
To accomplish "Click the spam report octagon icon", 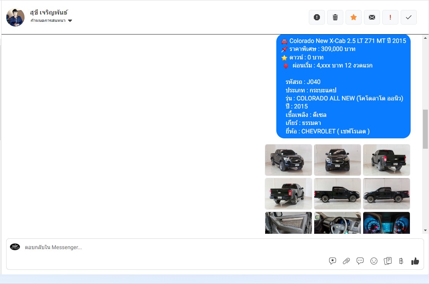I will coord(317,17).
